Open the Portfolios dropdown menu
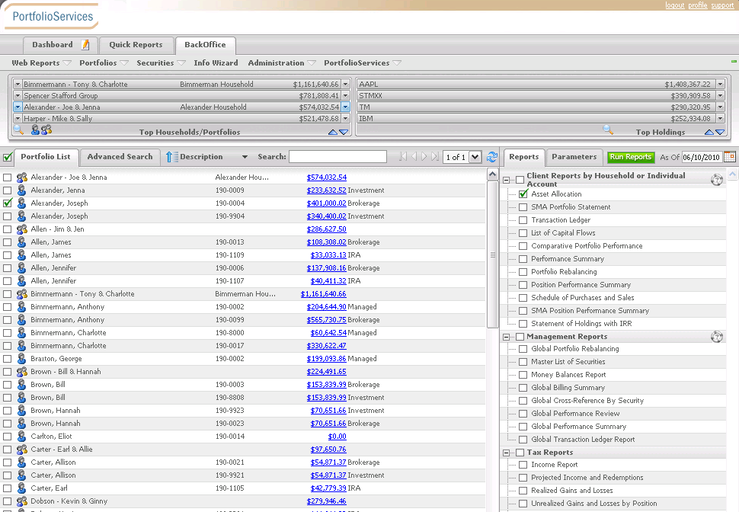The height and width of the screenshot is (512, 739). click(x=104, y=62)
